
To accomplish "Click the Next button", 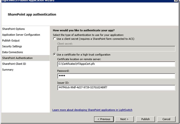I will pos(124,119).
